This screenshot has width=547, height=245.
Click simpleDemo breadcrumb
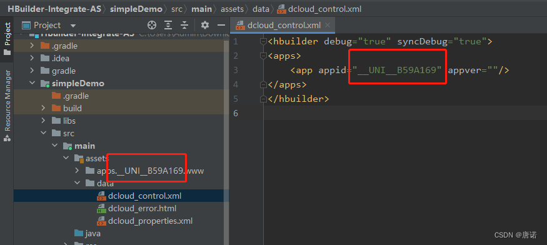pos(136,9)
